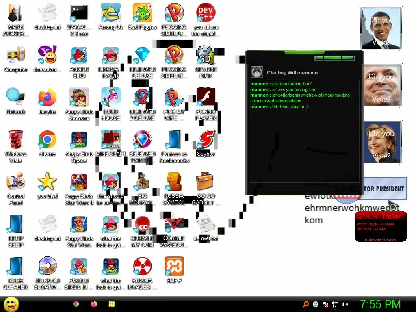Viewport: 416px width, 312px height.
Task: Click the 7:55 PM taskbar clock
Action: pyautogui.click(x=380, y=305)
